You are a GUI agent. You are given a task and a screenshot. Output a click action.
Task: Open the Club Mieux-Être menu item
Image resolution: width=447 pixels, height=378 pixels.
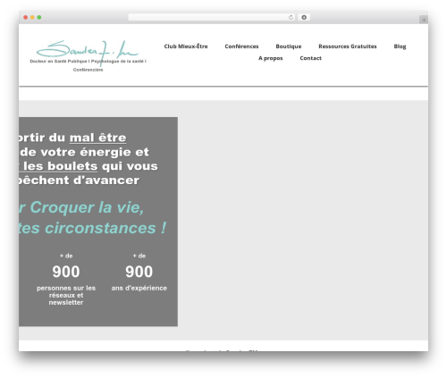(x=186, y=46)
